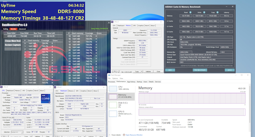
Task: Click the CPU-Z title icon of the CPU-tab window
Action: 2,87
